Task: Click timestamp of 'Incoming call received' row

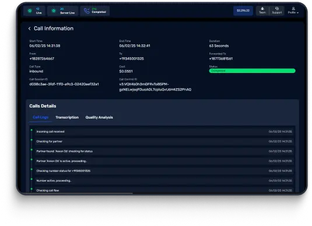Action: pyautogui.click(x=280, y=131)
